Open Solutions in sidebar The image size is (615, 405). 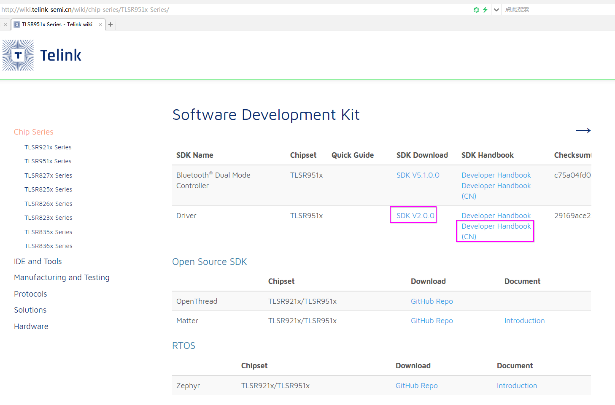(x=30, y=310)
